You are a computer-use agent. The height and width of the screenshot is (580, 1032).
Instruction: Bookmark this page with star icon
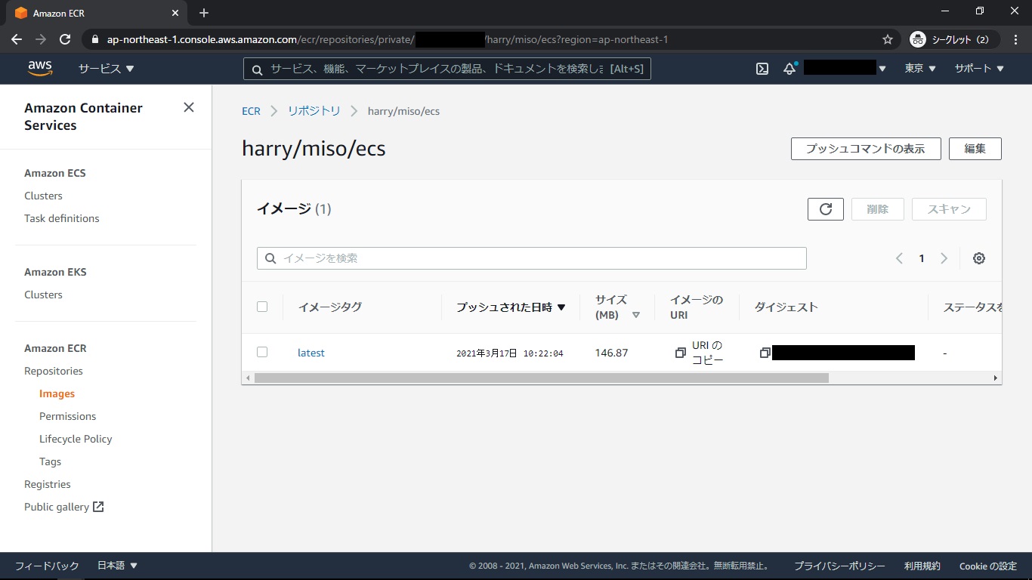point(887,39)
